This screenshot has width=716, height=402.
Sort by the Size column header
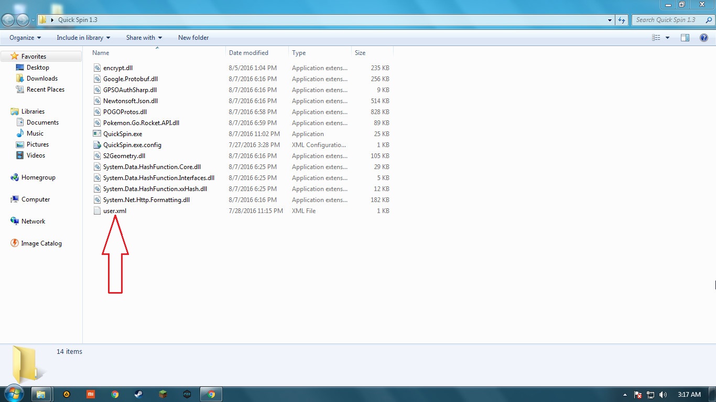click(x=372, y=53)
